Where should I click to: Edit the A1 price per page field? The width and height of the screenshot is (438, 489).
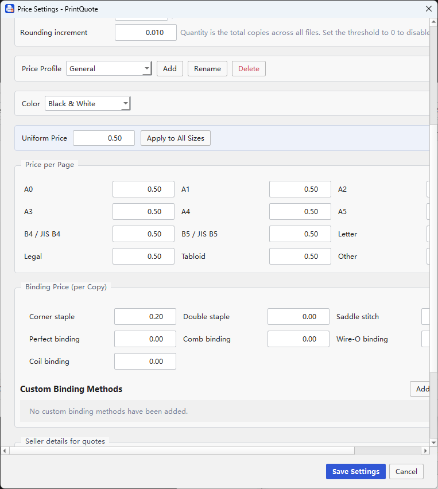[300, 189]
